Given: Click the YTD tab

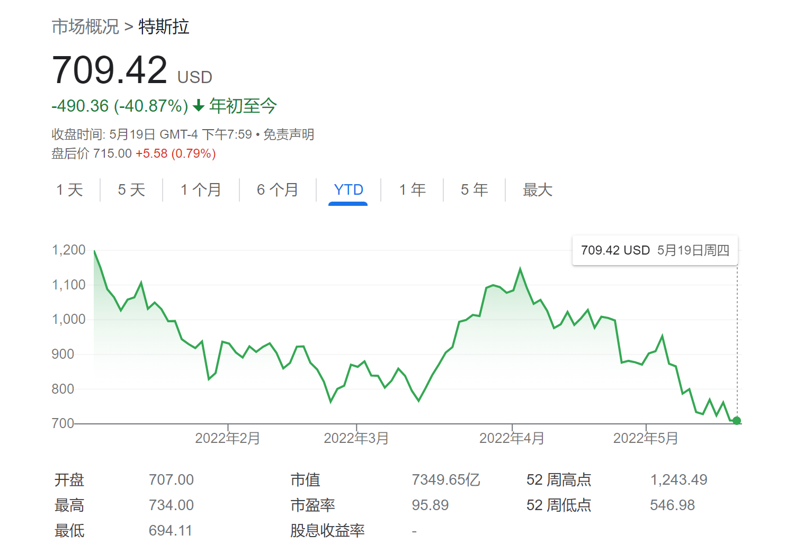Looking at the screenshot, I should tap(348, 189).
